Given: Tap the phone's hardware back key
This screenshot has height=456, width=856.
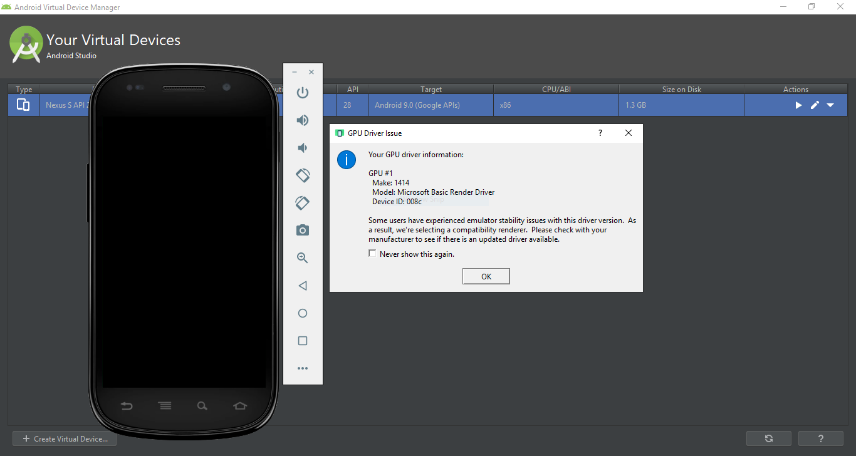Looking at the screenshot, I should [x=127, y=406].
